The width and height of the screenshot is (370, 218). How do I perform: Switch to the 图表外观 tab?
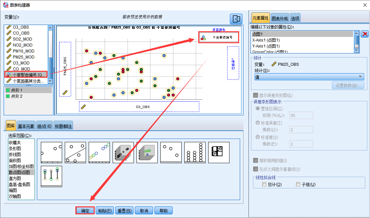pos(280,18)
